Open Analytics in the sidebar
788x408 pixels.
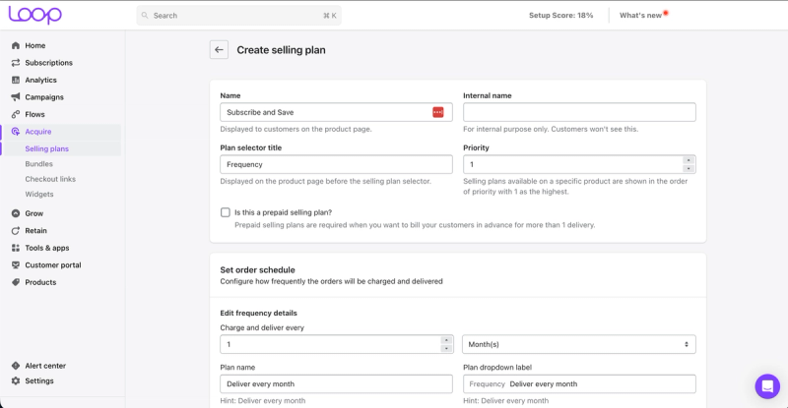point(40,80)
